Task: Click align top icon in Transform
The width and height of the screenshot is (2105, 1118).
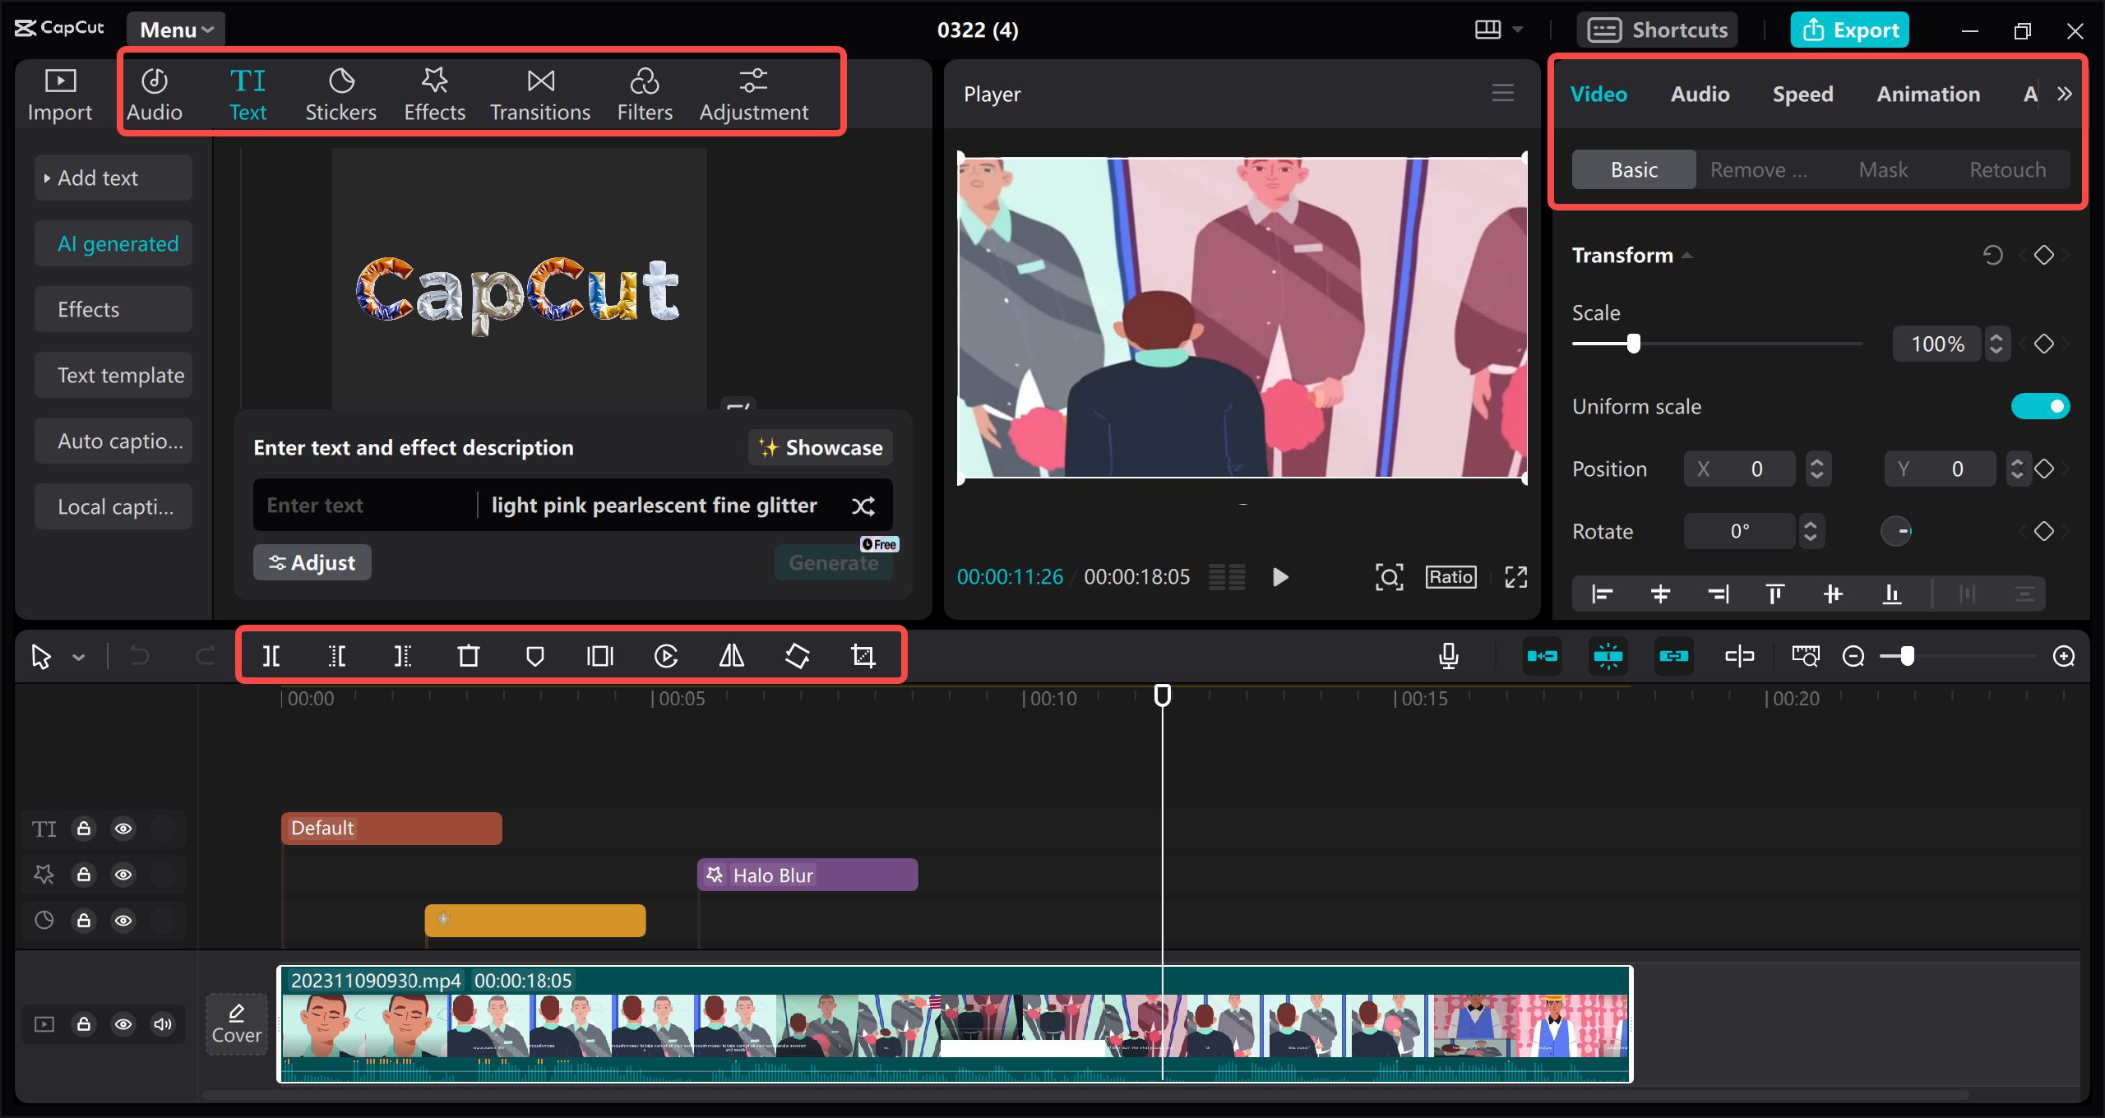Action: 1775,594
